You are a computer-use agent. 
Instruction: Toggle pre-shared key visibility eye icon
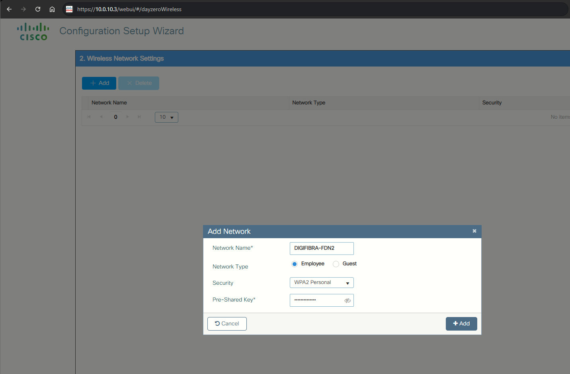coord(347,300)
